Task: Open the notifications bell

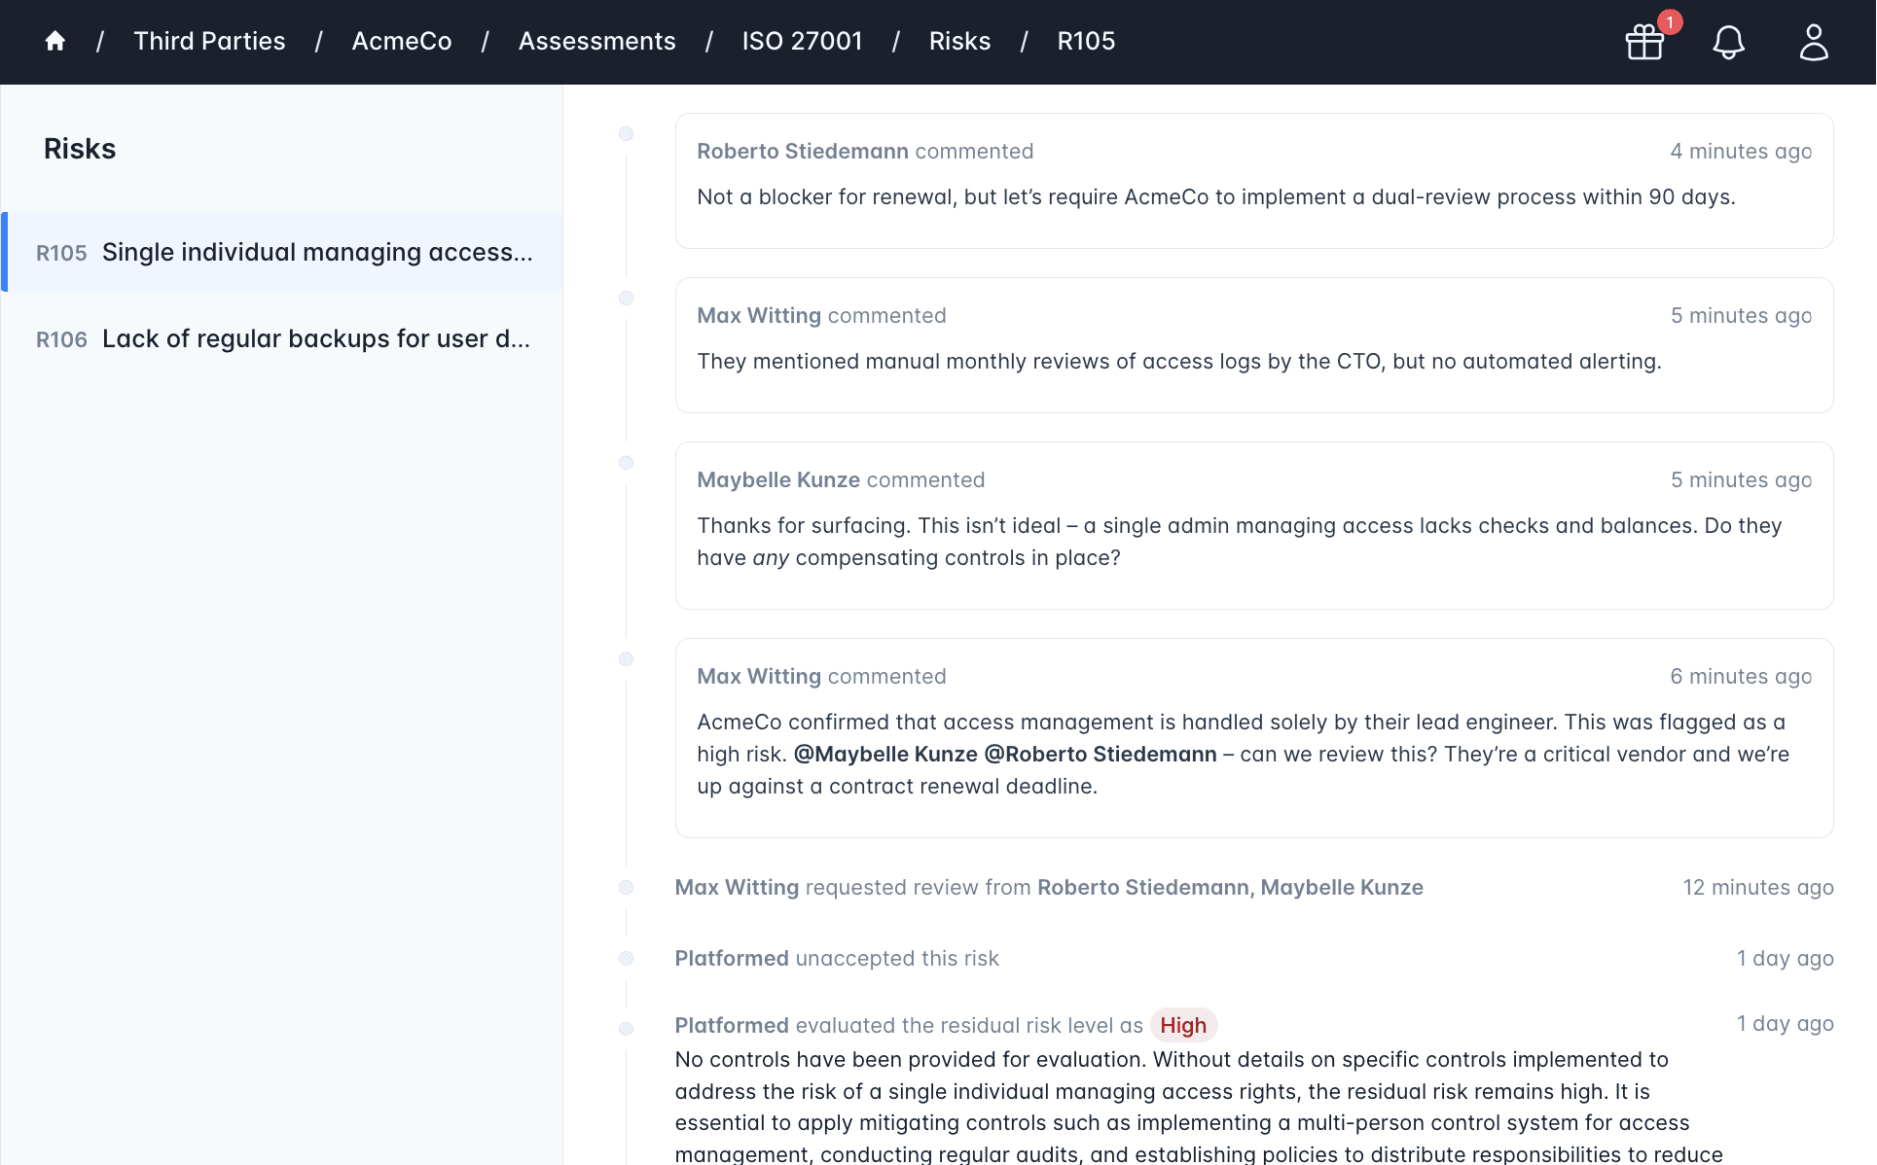Action: [1728, 42]
